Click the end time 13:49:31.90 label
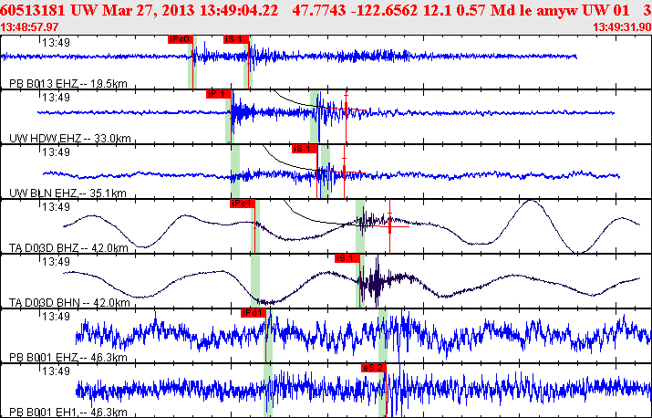This screenshot has height=418, width=652. click(x=621, y=27)
